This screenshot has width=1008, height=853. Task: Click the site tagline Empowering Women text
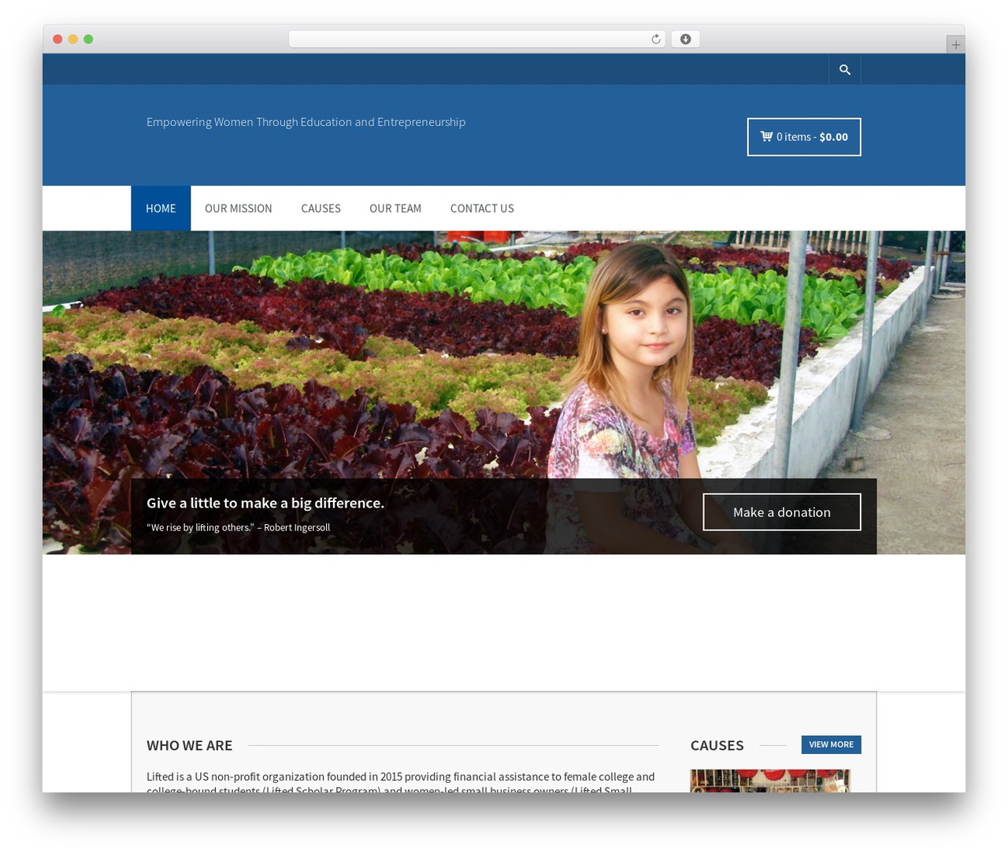(x=306, y=122)
